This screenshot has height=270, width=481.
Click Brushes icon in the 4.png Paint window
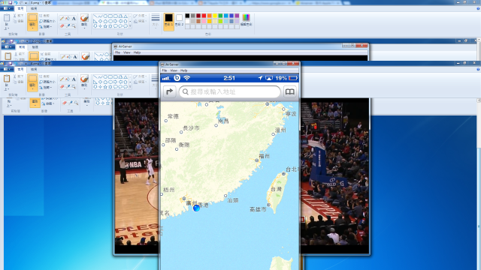click(84, 79)
